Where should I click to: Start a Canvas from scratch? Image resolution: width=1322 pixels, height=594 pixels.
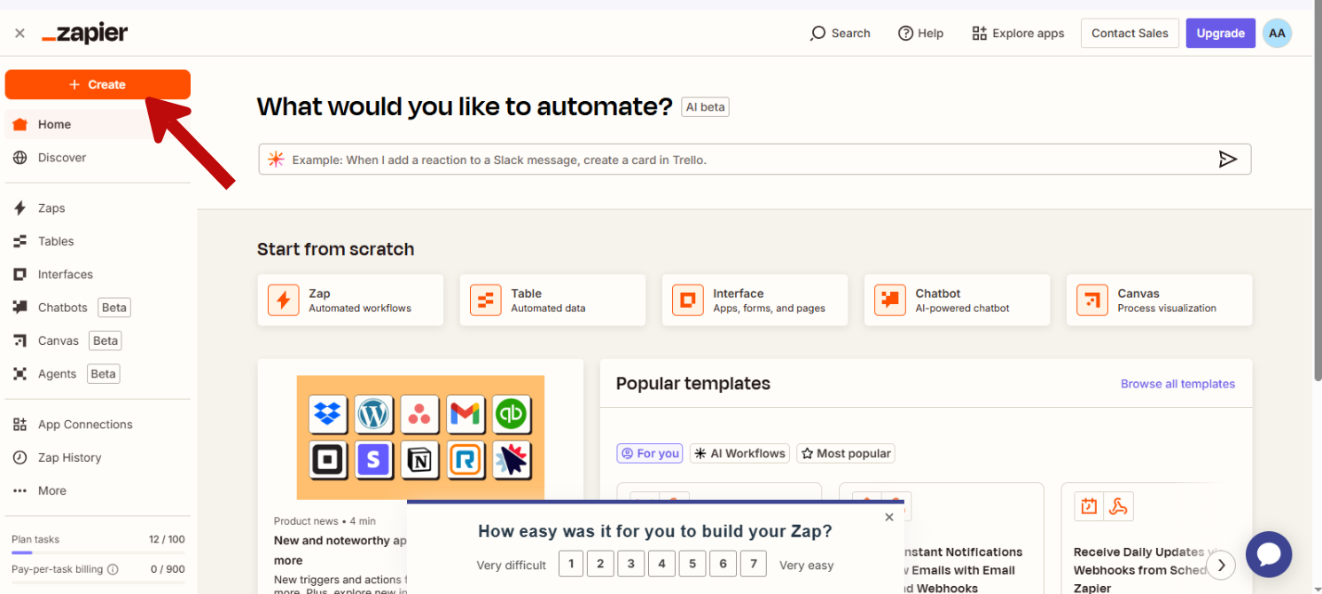tap(1159, 300)
